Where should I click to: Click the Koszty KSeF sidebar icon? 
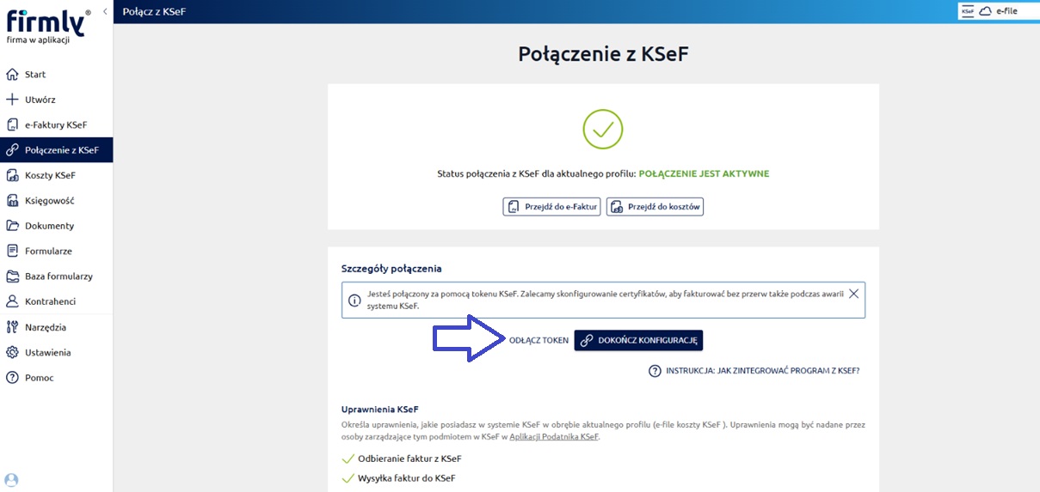click(x=12, y=176)
